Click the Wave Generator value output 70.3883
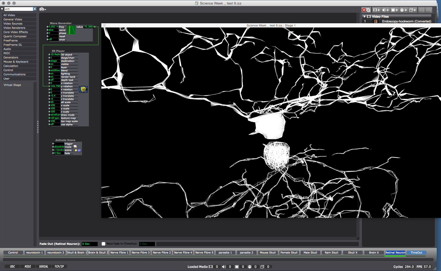 tap(89, 27)
